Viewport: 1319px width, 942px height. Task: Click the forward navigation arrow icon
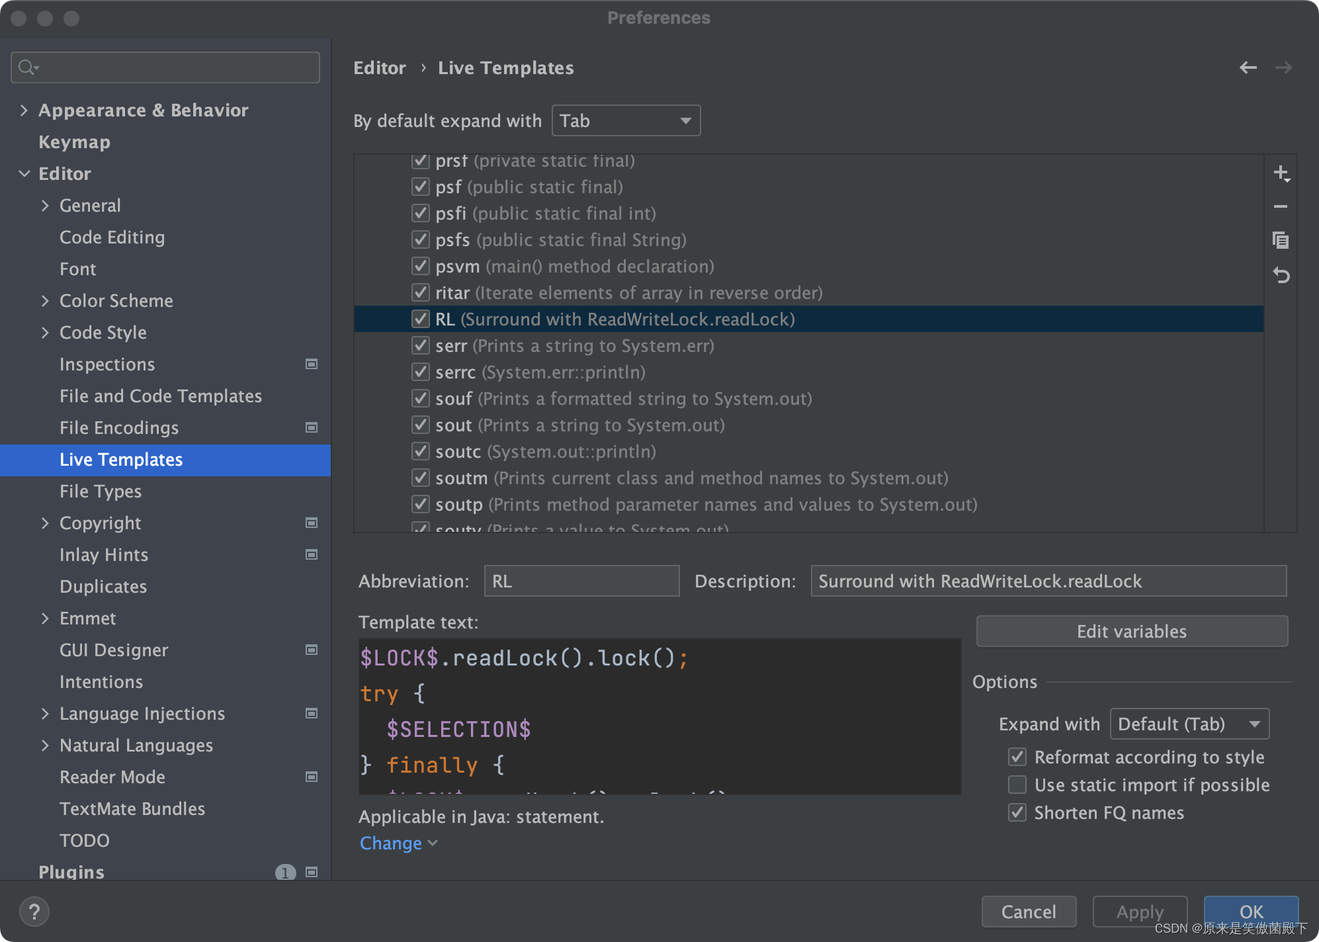tap(1287, 66)
